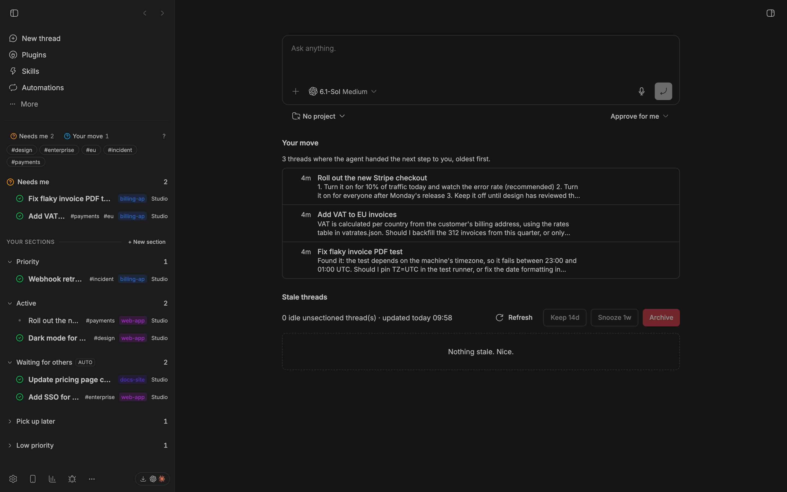Toggle the right side panel icon
This screenshot has width=787, height=492.
(x=770, y=13)
